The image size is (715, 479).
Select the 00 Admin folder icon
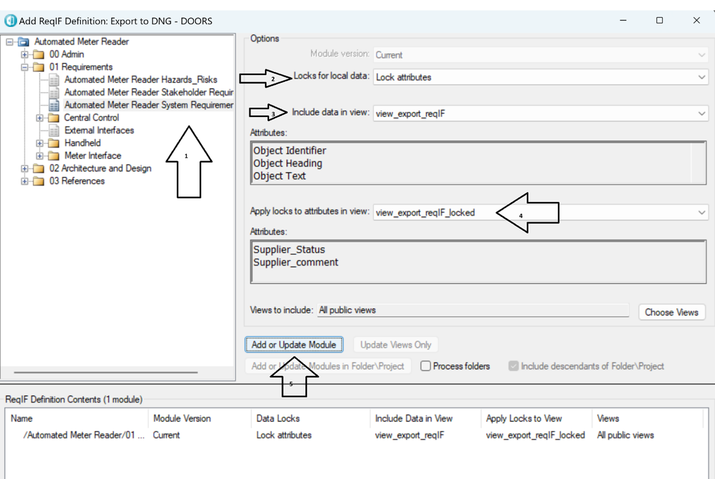38,54
